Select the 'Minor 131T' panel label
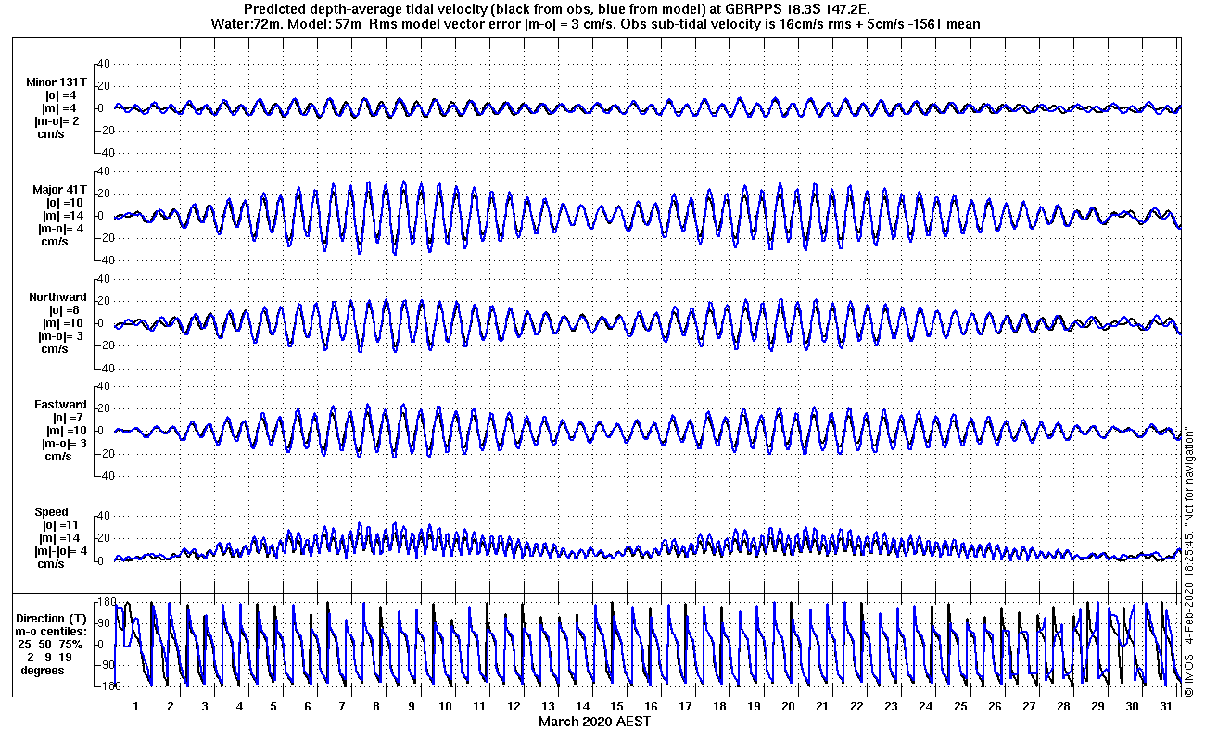Screen dimensions: 1205x741 (x=57, y=82)
